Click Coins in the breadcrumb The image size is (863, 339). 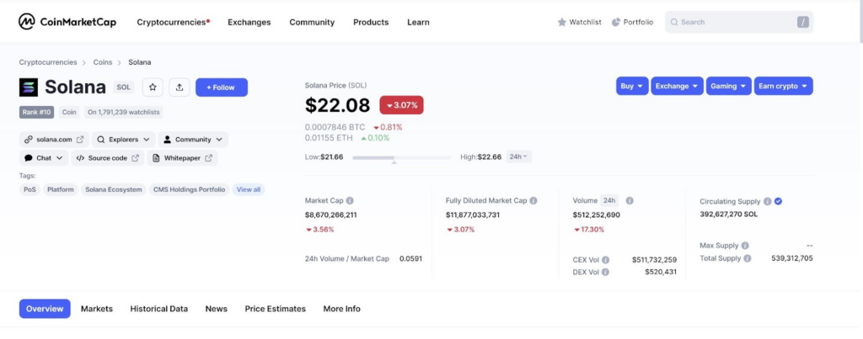102,62
